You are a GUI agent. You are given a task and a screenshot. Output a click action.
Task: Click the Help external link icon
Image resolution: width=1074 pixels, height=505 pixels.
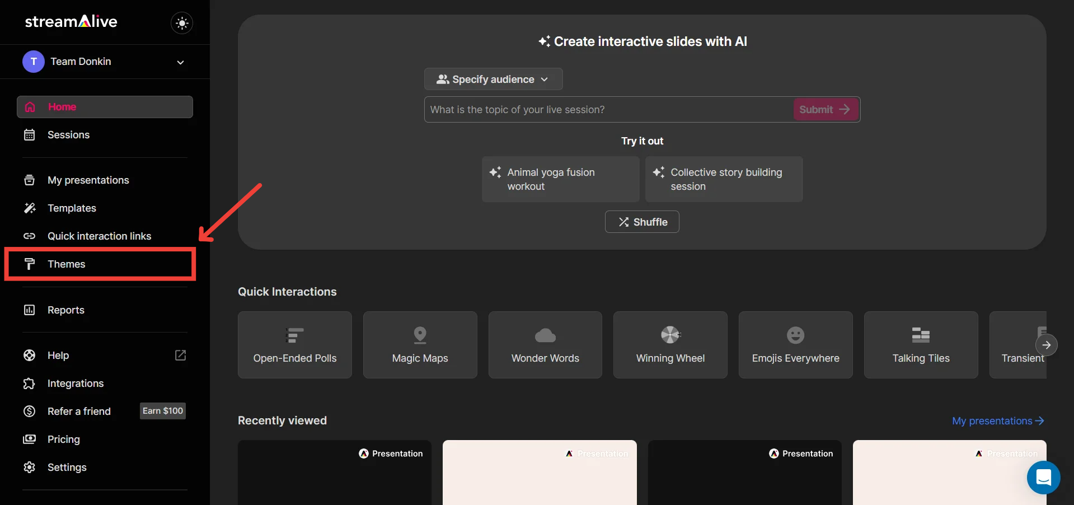[x=180, y=356]
